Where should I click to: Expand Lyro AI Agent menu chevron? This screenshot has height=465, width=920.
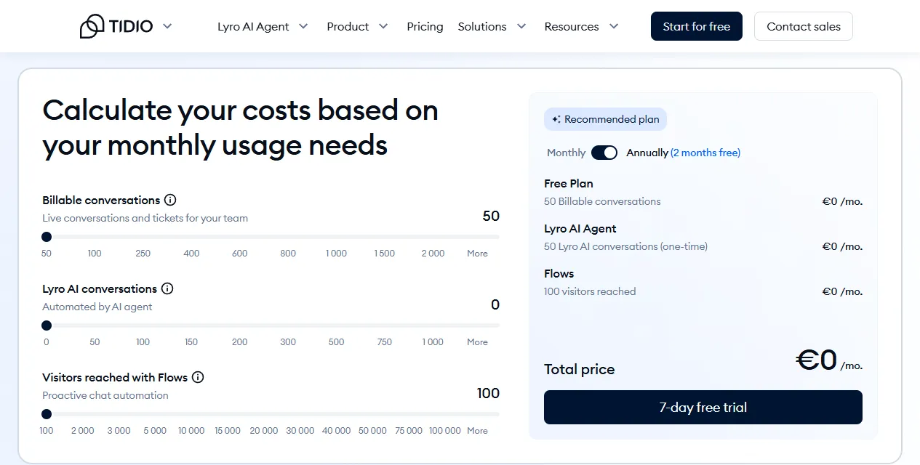pos(303,26)
